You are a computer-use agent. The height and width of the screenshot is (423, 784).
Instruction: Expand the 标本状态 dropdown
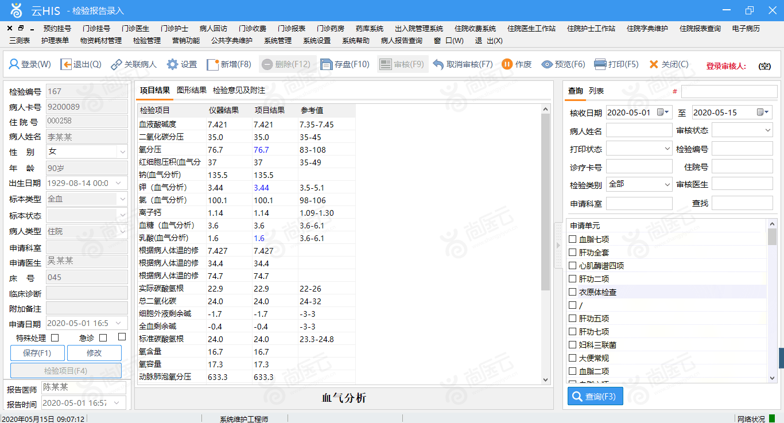click(x=122, y=215)
